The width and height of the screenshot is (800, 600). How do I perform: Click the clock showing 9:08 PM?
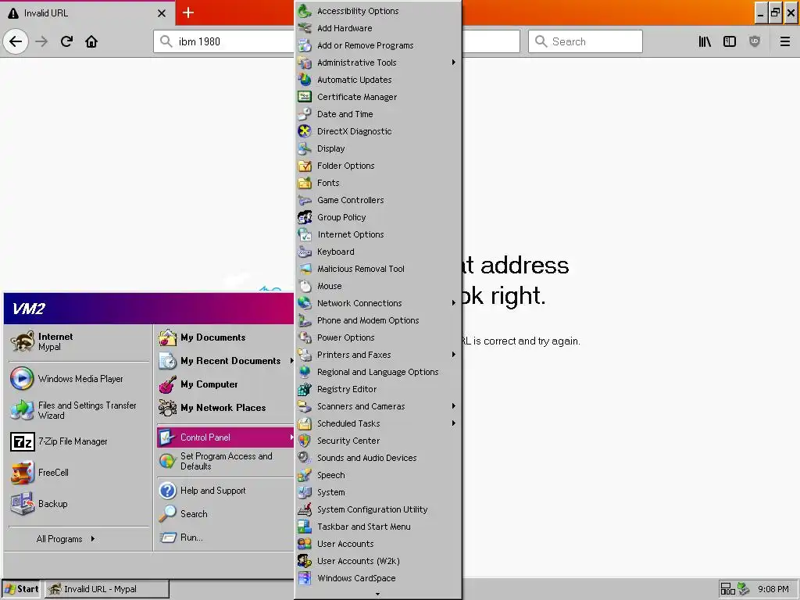coord(773,589)
